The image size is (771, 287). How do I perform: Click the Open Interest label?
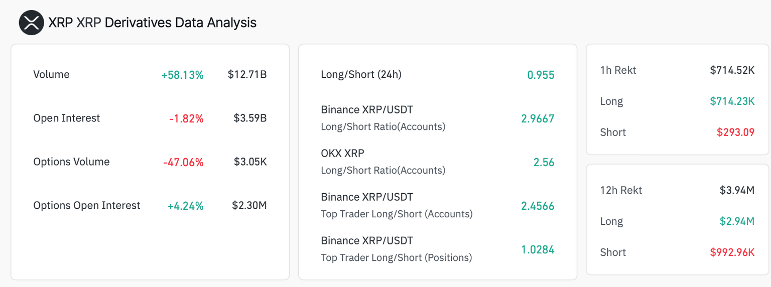click(67, 118)
